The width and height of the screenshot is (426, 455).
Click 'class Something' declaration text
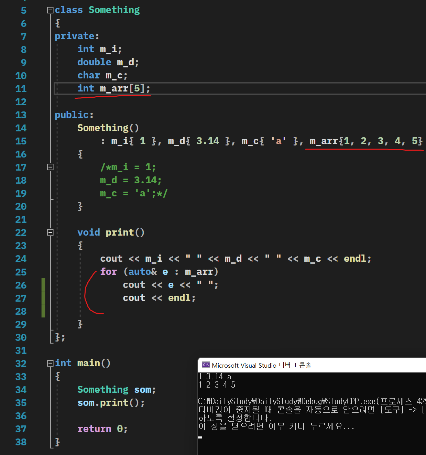pyautogui.click(x=97, y=10)
